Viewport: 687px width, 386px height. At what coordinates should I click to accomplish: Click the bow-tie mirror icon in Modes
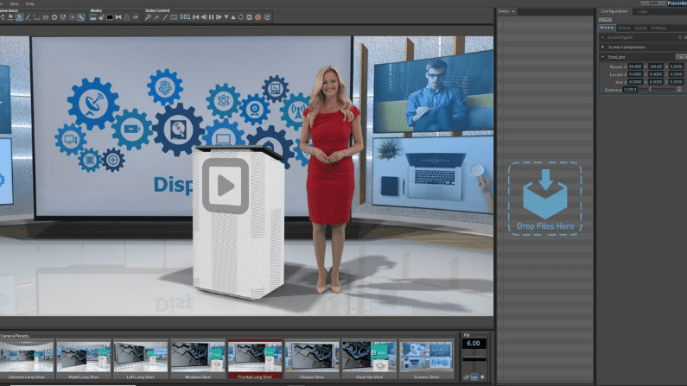pyautogui.click(x=118, y=17)
